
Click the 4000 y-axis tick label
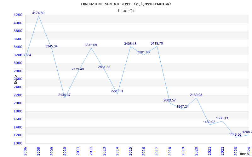pyautogui.click(x=18, y=23)
